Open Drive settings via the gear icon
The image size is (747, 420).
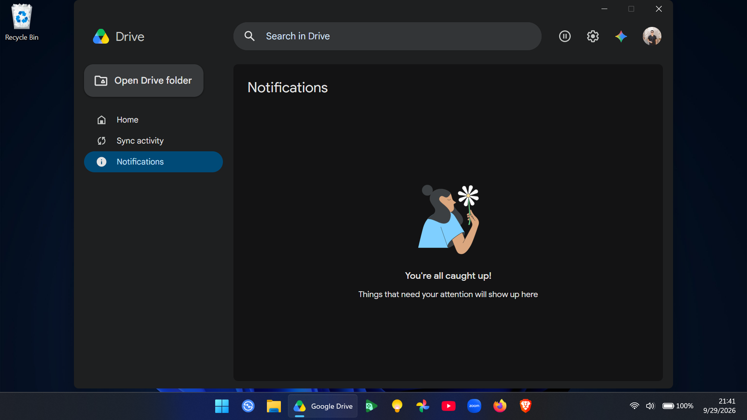pyautogui.click(x=593, y=36)
